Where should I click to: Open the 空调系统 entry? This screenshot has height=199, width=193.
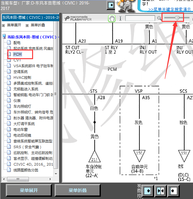(21, 72)
